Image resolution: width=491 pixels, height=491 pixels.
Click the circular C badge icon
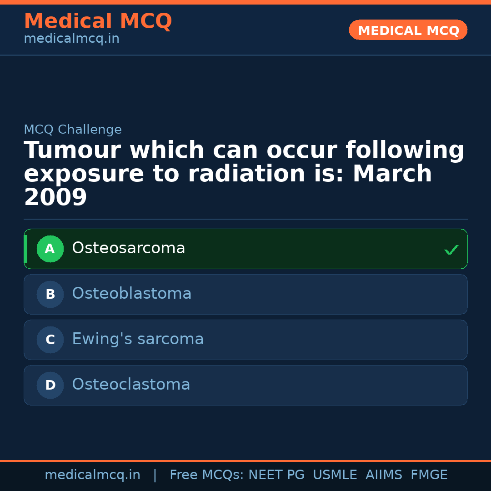pos(50,340)
